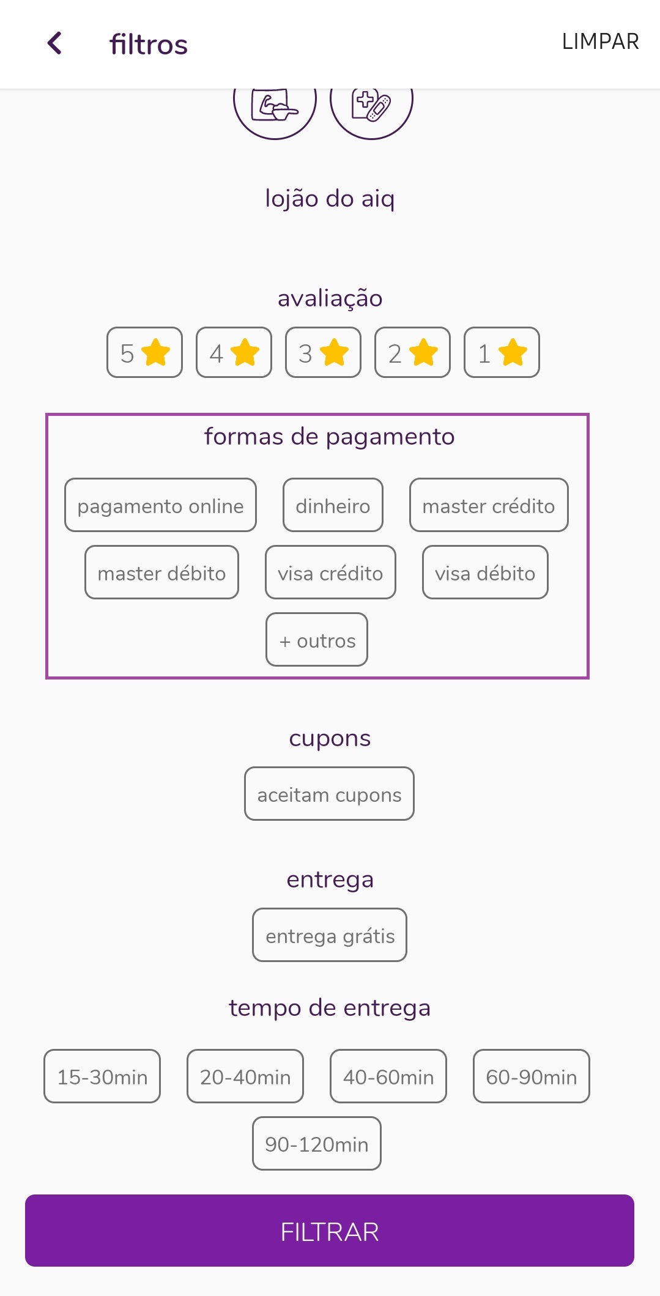660x1296 pixels.
Task: Filter by 4 star rating
Action: (x=234, y=352)
